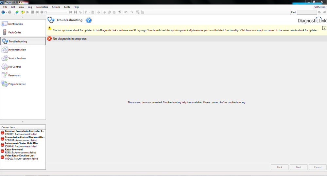Screen dimensions: 327x176
Task: Open the I/O Control sidebar panel
Action: (x=23, y=67)
